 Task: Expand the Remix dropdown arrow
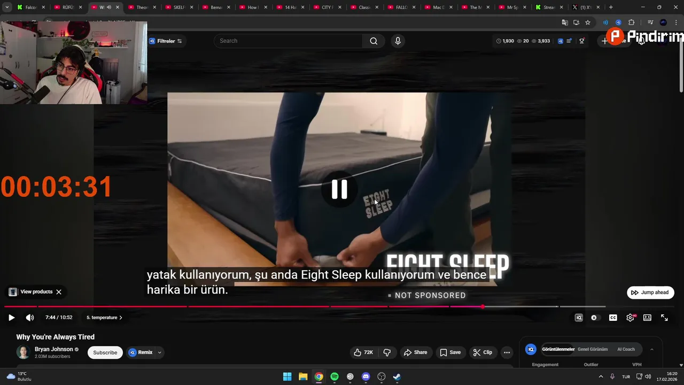tap(159, 352)
